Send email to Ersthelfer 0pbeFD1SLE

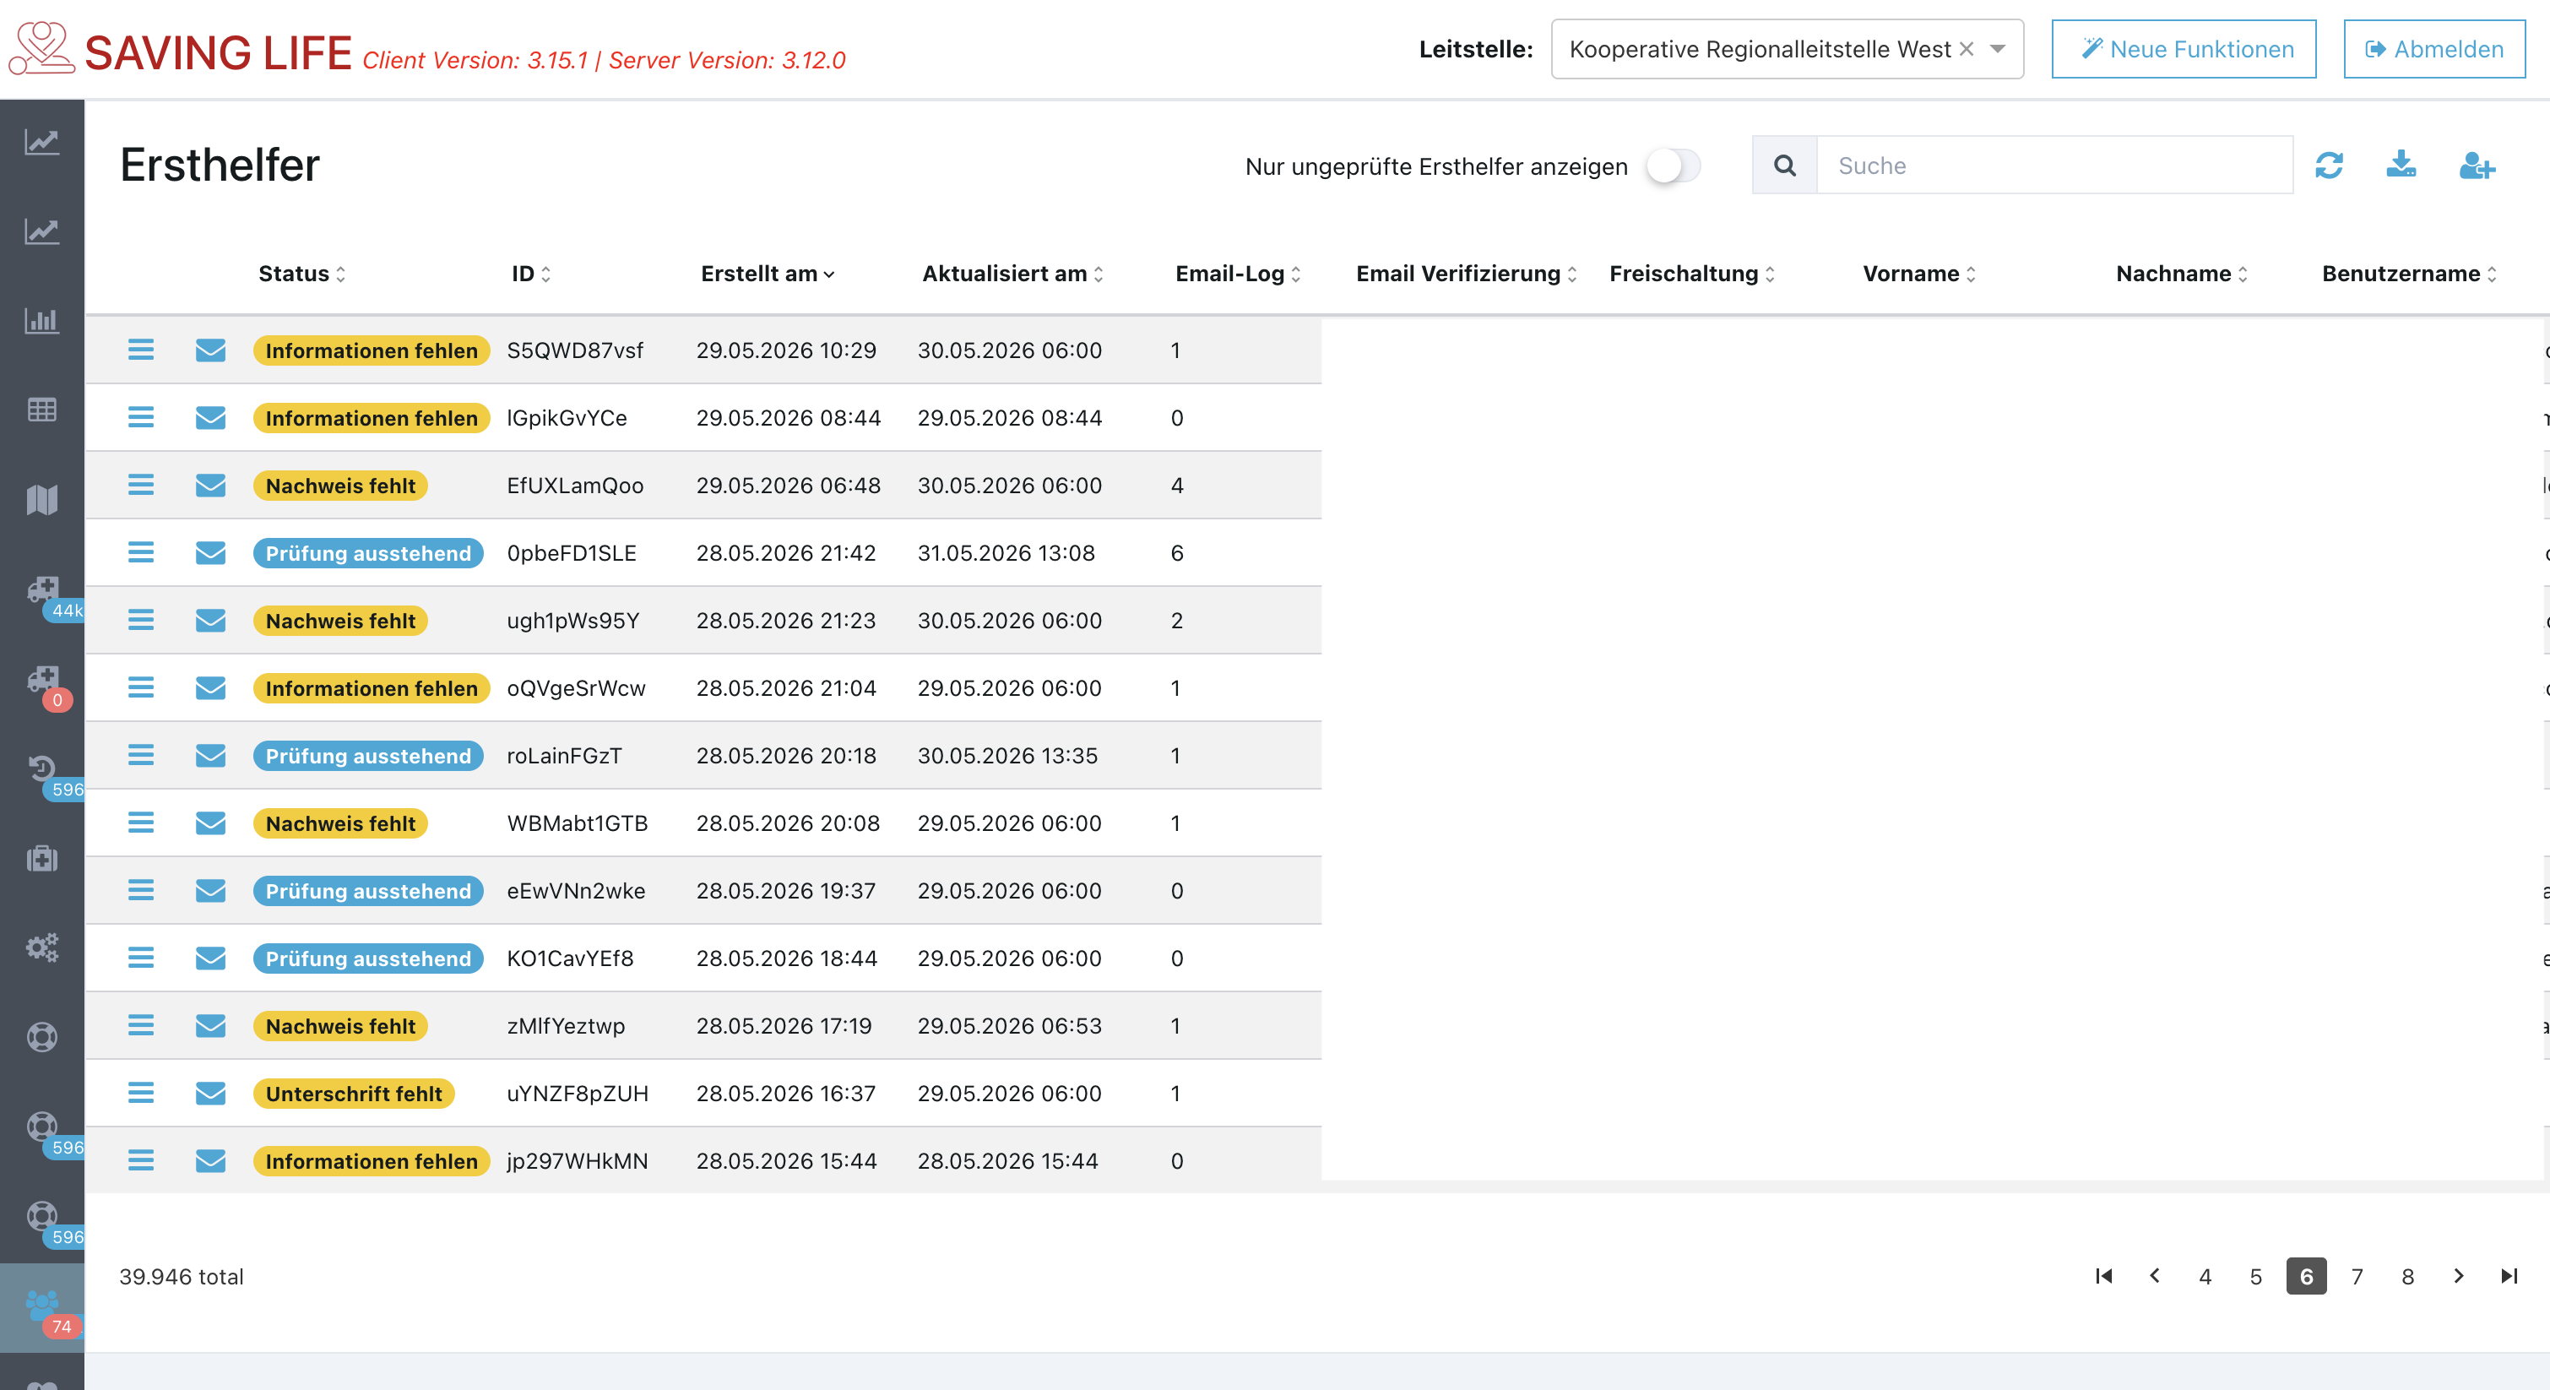click(210, 552)
